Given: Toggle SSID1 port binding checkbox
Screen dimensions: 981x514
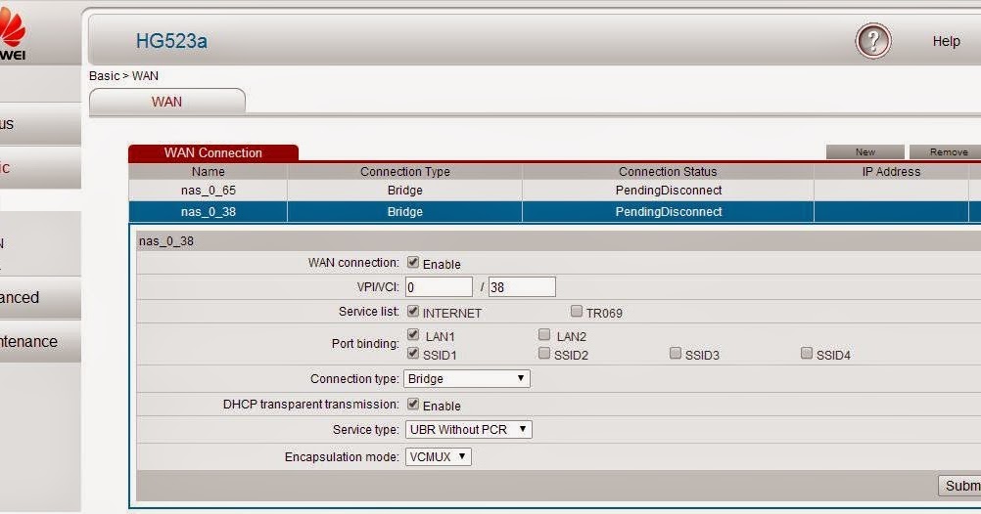Looking at the screenshot, I should point(413,354).
